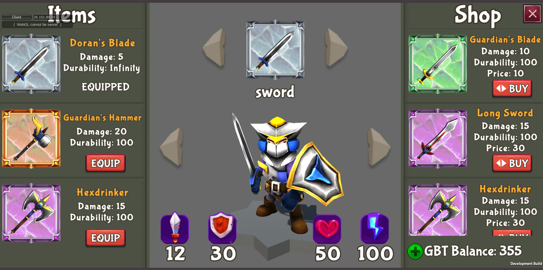Image resolution: width=543 pixels, height=270 pixels.
Task: Select the Guardian's Hammer item icon
Action: (x=31, y=138)
